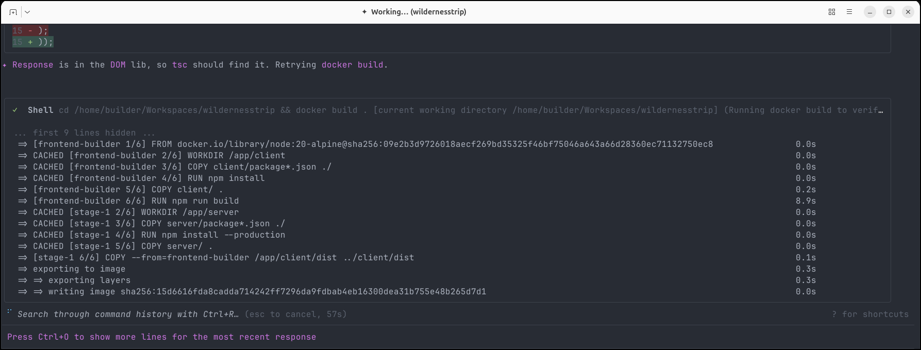Expand the new tab options chevron
Screen dimensions: 921x350
click(x=27, y=12)
